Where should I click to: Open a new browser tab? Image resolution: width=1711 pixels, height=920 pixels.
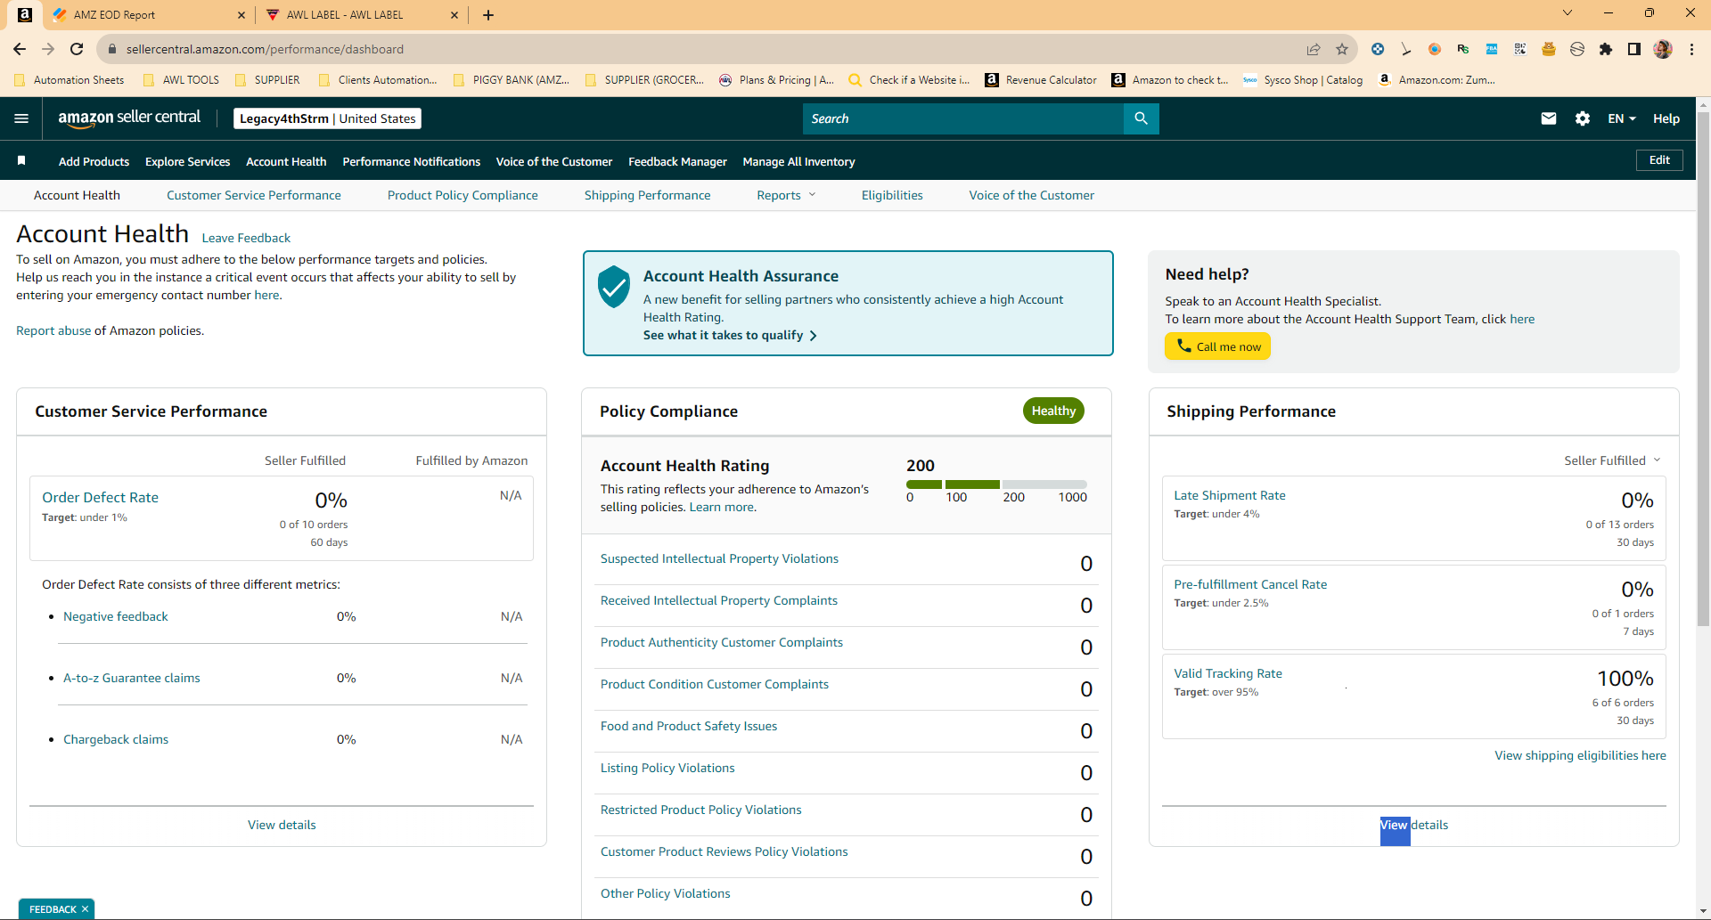point(488,15)
